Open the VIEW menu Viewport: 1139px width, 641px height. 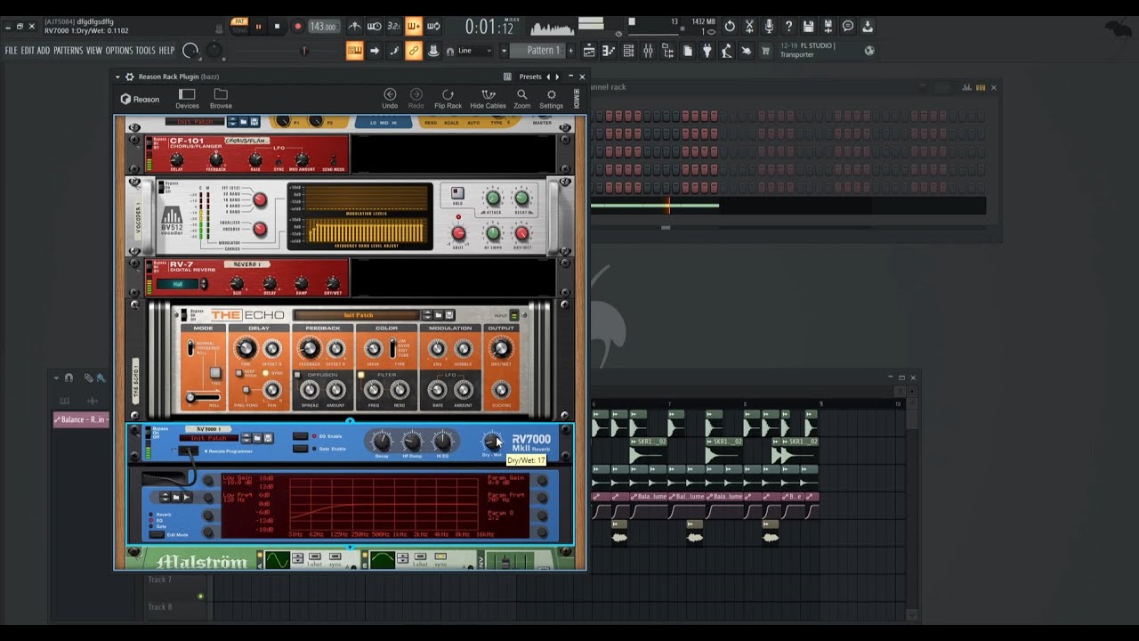pos(93,51)
